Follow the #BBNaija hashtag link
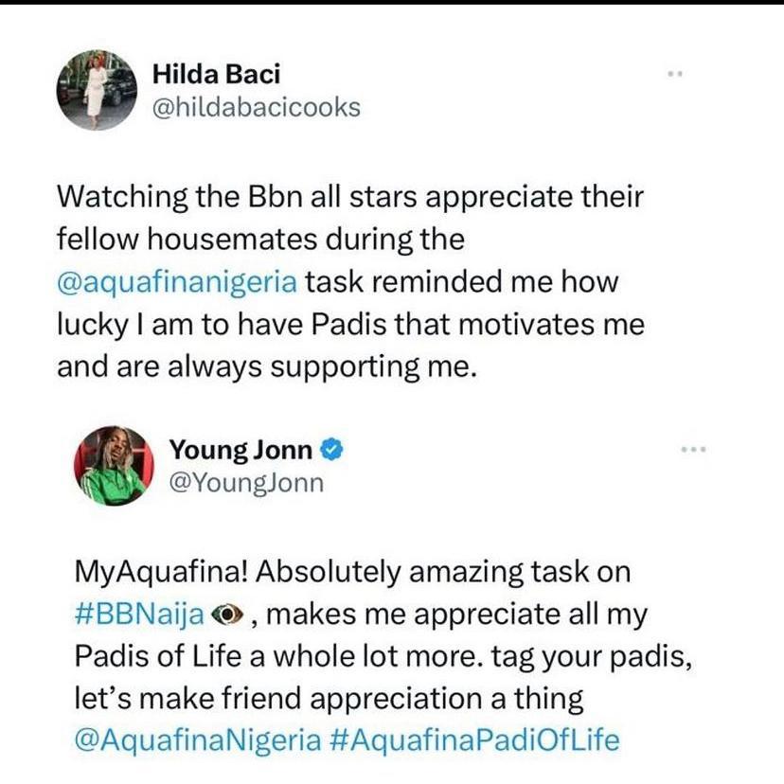 tap(139, 615)
